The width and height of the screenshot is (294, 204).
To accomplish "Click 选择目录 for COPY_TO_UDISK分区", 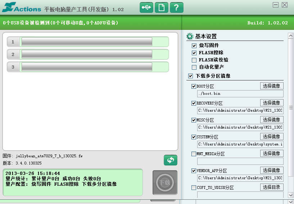I will click(272, 187).
